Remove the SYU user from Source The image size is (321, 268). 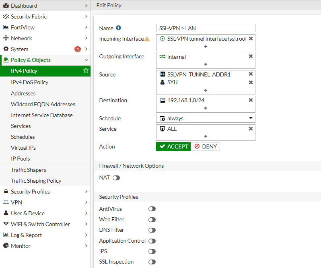coord(251,82)
